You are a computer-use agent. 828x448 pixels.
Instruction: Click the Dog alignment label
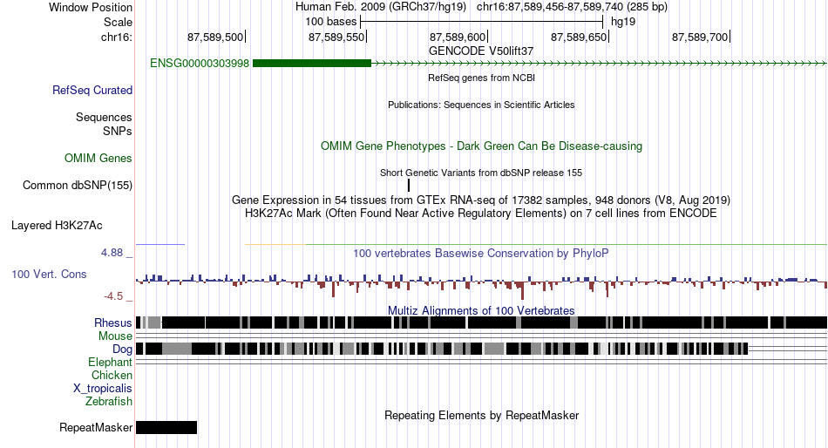[x=123, y=349]
